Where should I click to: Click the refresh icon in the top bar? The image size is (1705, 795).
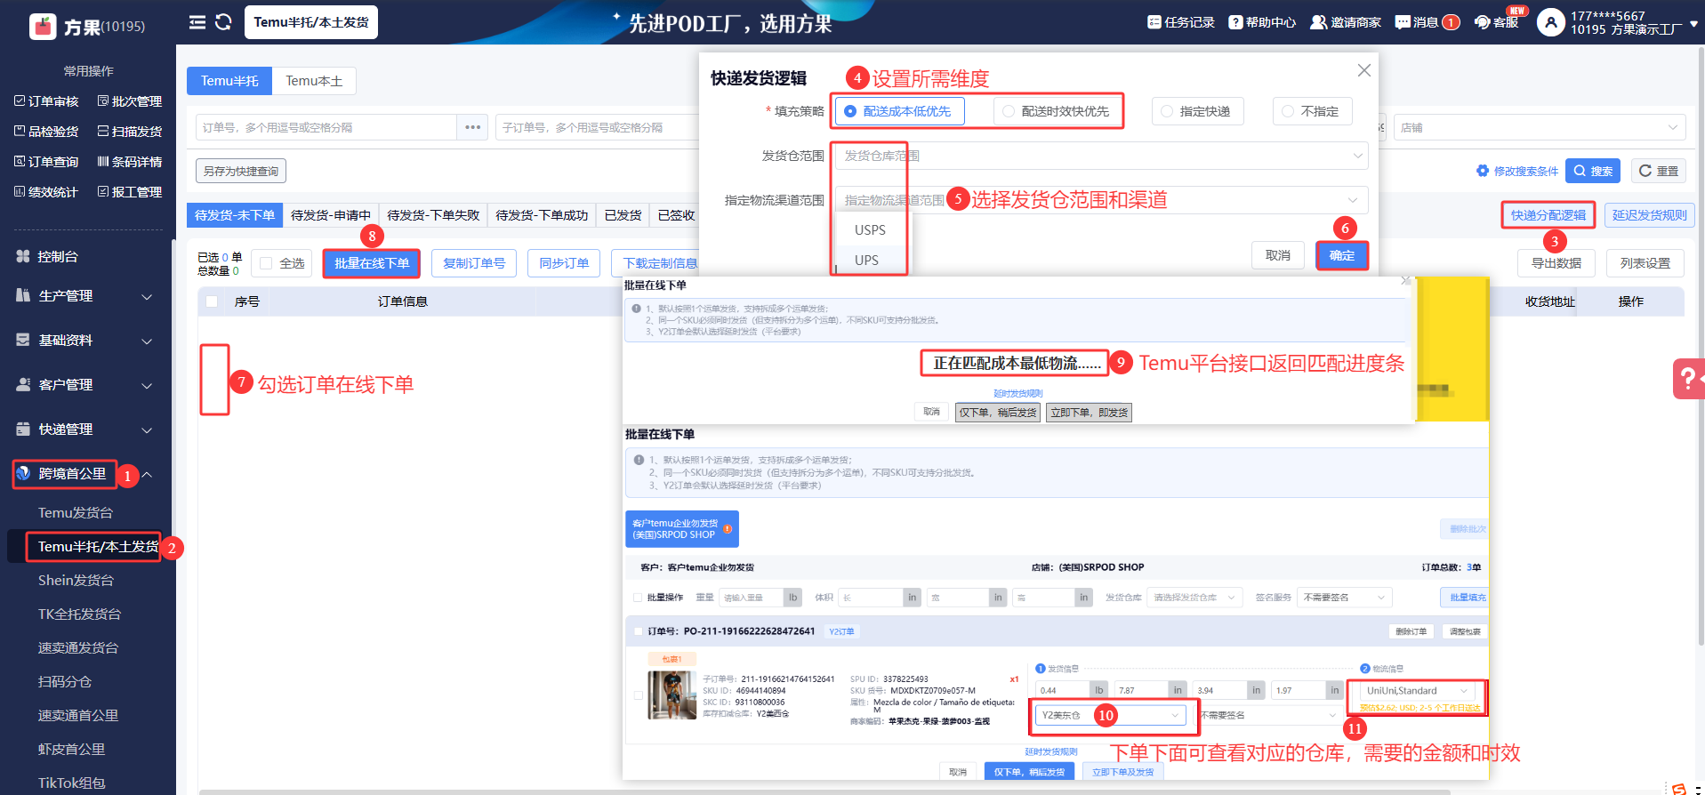tap(223, 22)
